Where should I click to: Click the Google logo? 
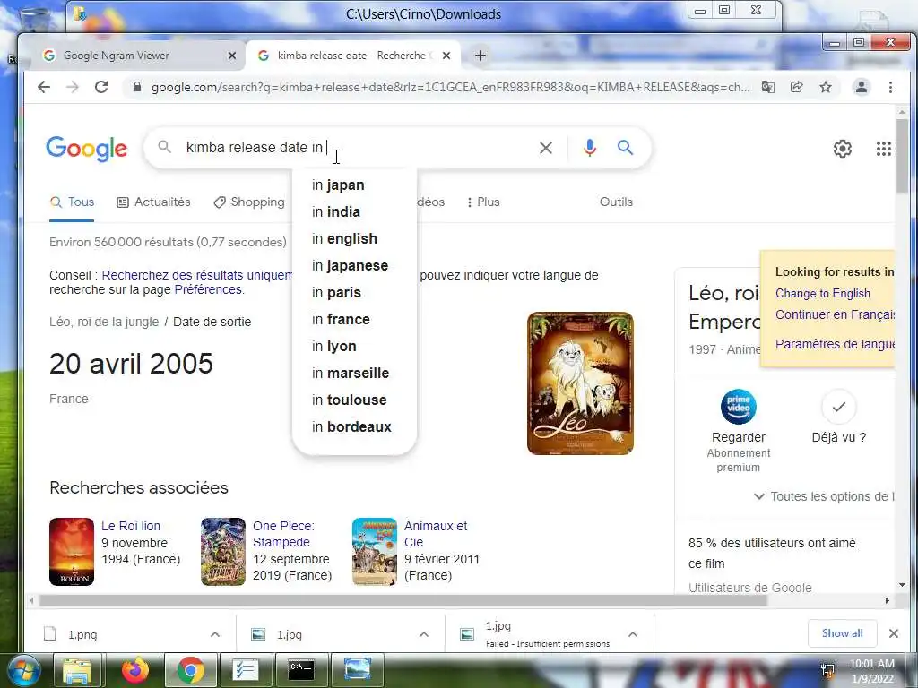click(87, 149)
